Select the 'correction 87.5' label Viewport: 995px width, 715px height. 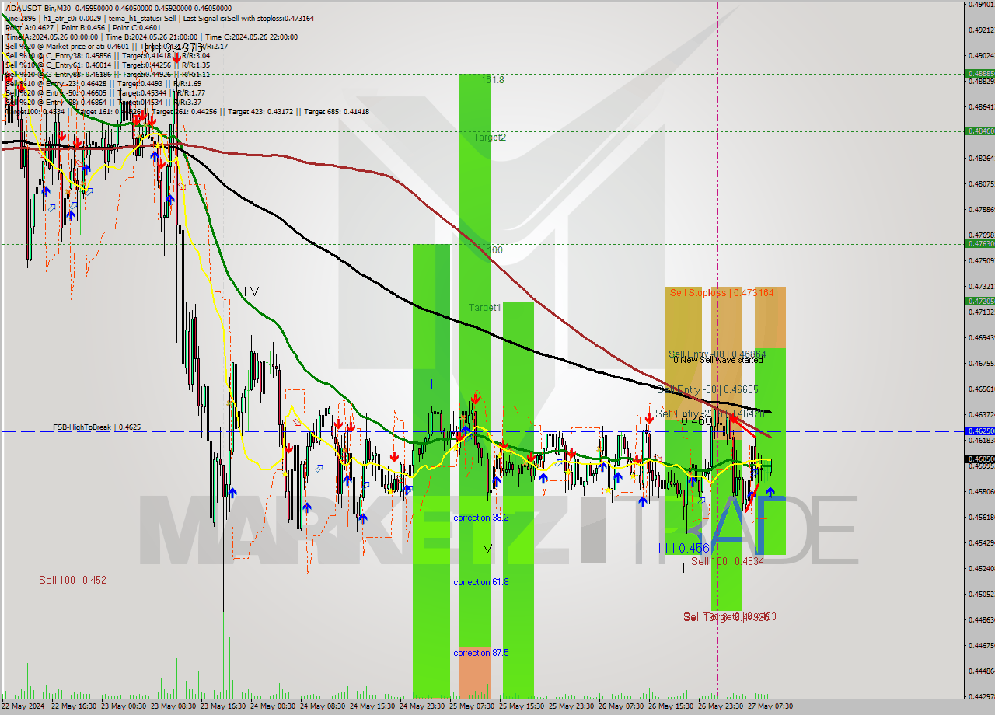(x=481, y=653)
